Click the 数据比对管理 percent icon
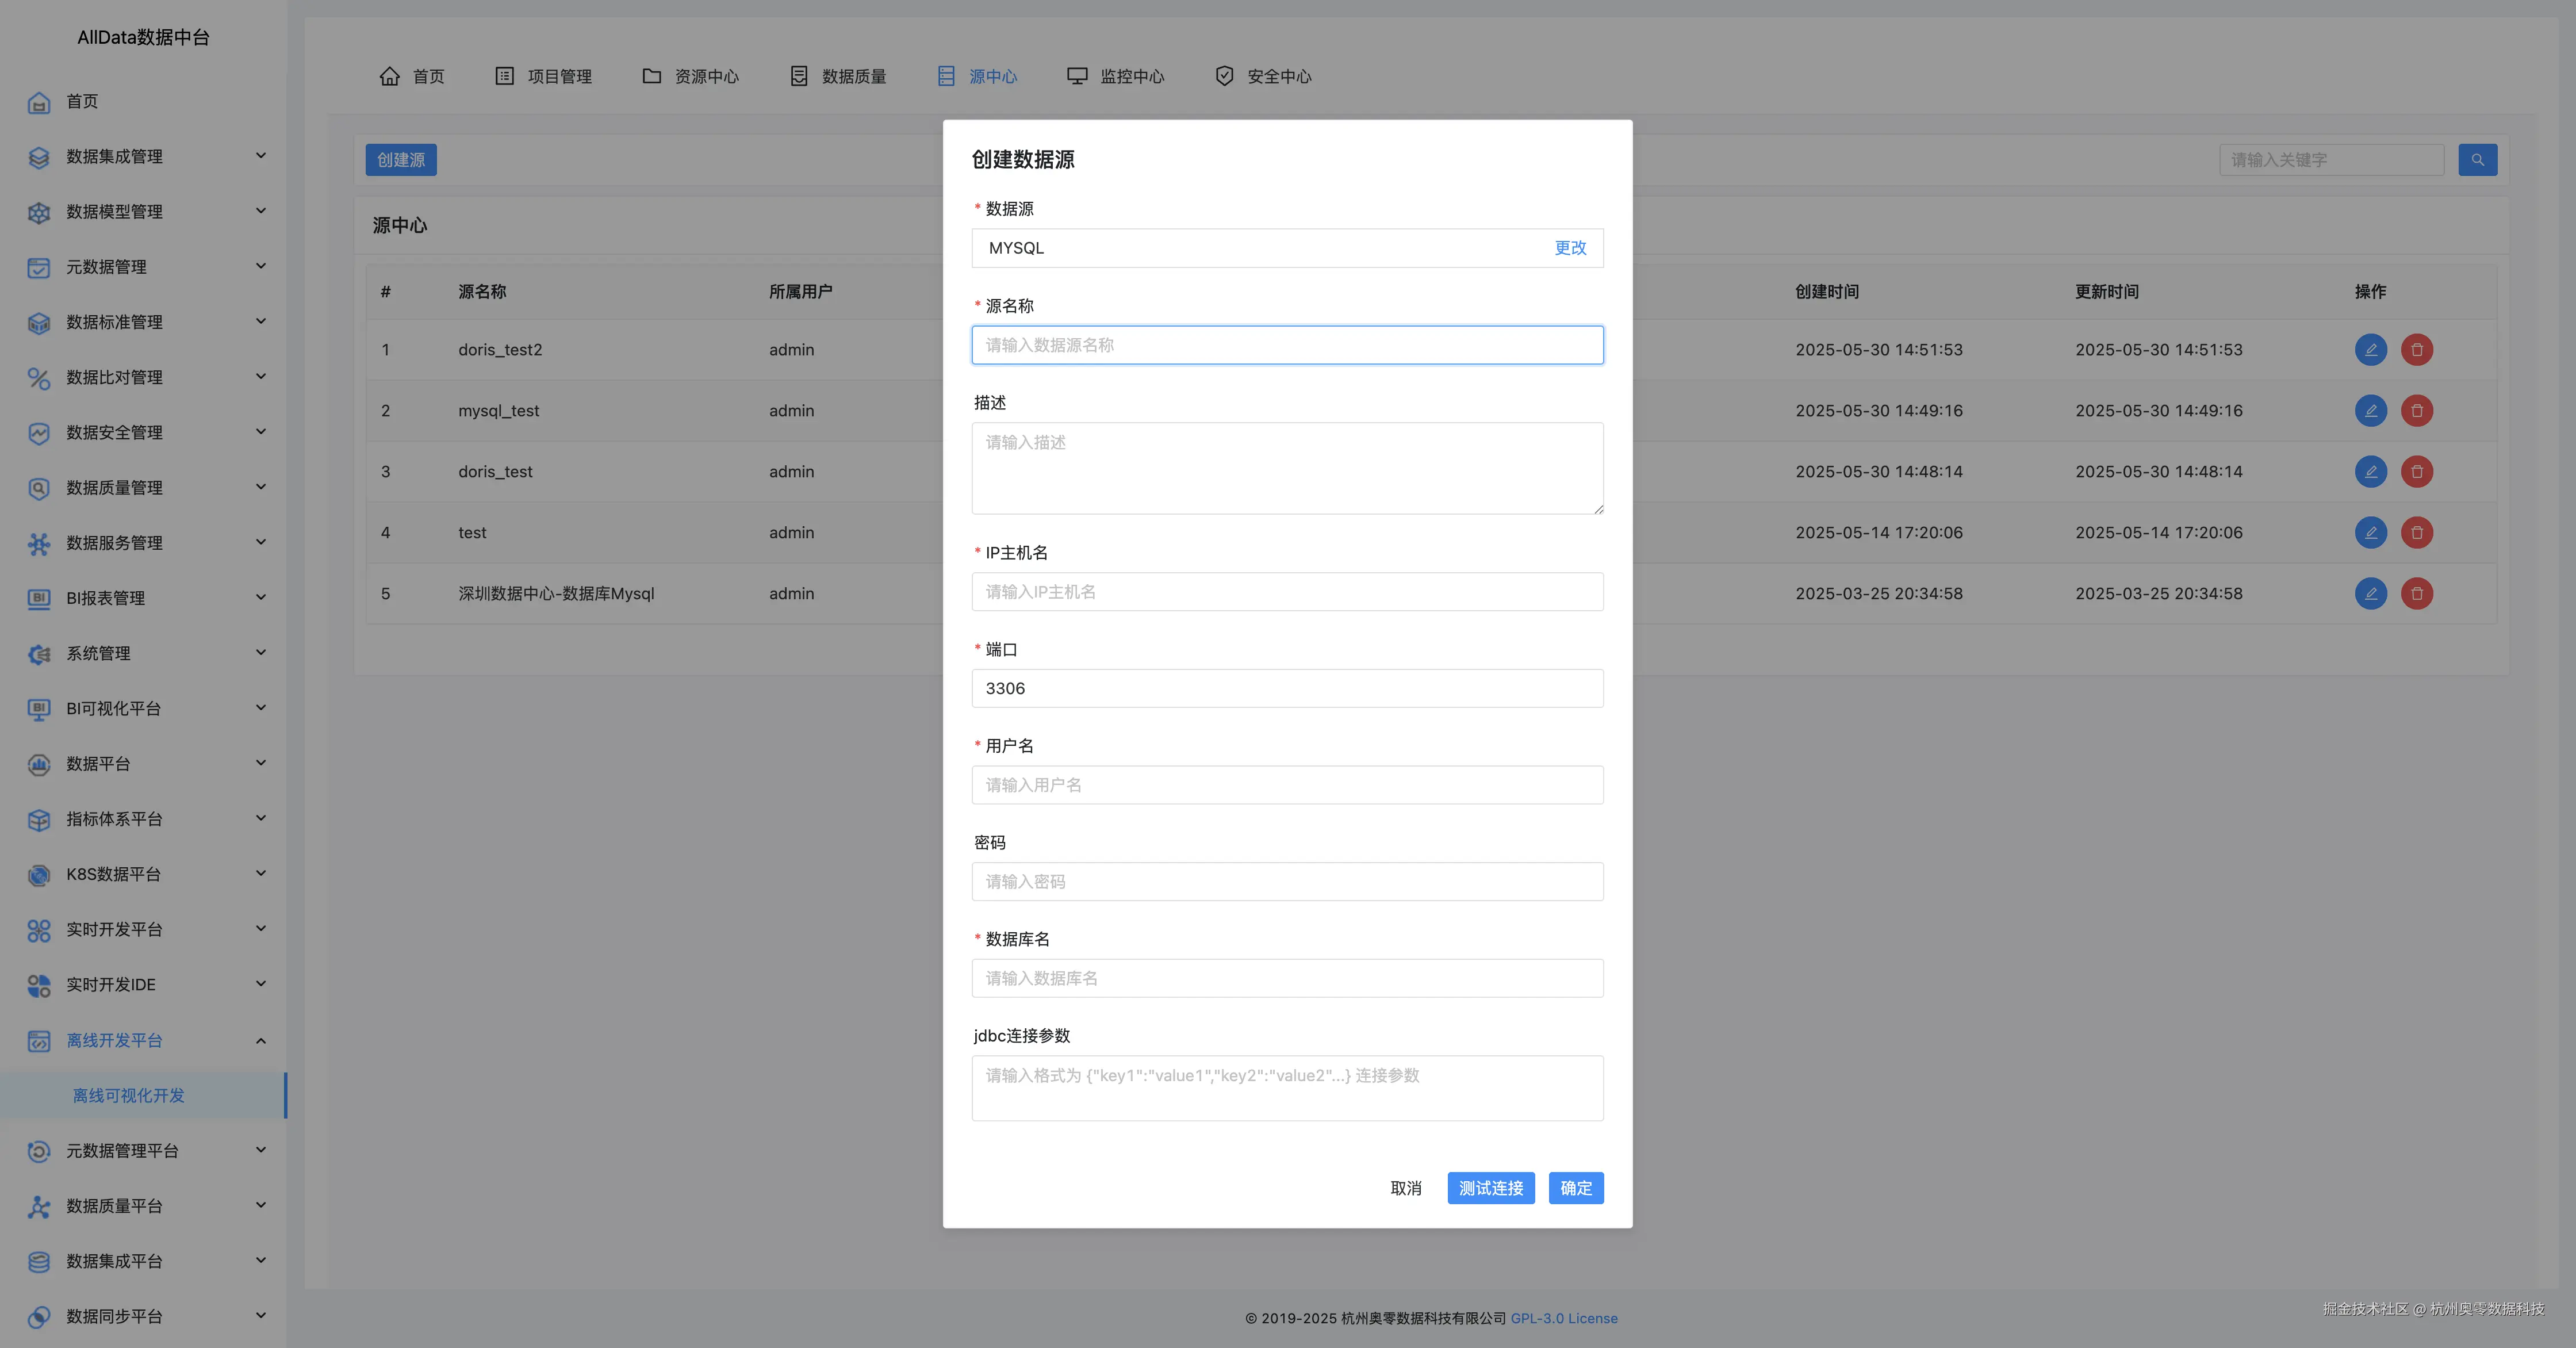The width and height of the screenshot is (2576, 1348). click(39, 378)
